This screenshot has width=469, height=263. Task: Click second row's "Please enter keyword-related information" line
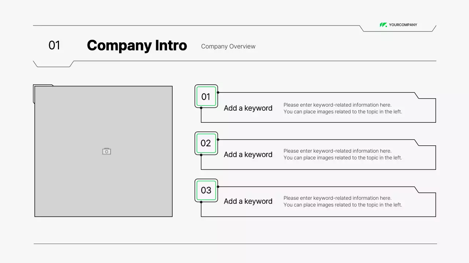tap(337, 151)
